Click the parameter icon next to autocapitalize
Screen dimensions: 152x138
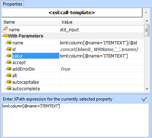9,82
